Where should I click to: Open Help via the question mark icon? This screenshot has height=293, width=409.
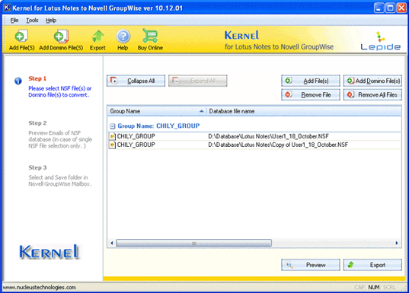click(123, 37)
